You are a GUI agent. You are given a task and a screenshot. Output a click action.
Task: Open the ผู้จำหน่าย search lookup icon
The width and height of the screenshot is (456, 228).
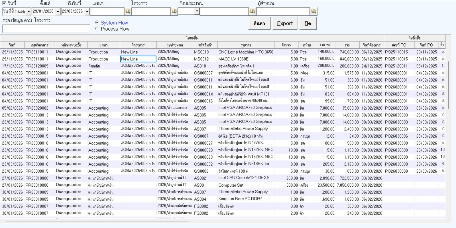tap(313, 11)
